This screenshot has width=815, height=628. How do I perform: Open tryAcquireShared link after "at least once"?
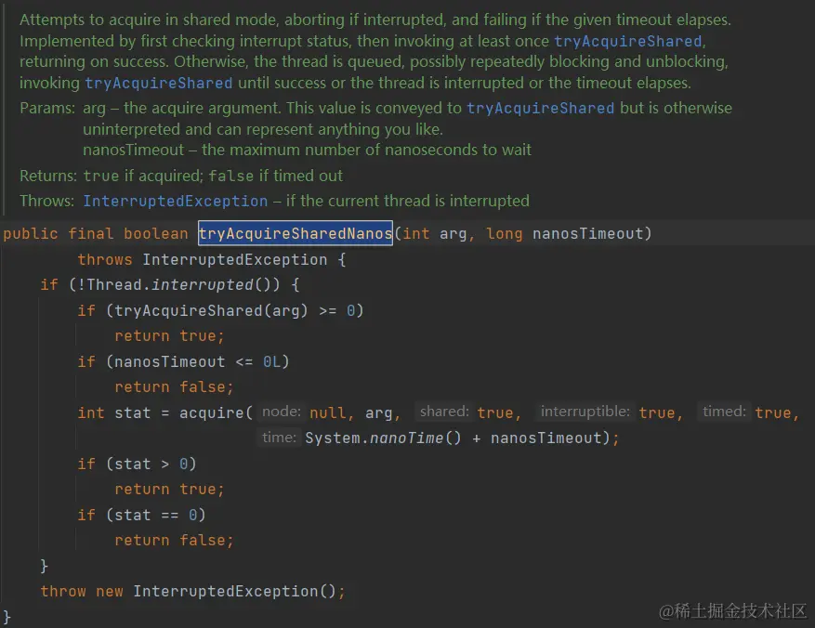pos(627,41)
